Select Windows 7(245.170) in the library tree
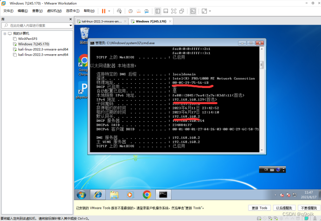Image resolution: width=321 pixels, height=221 pixels. 33,44
